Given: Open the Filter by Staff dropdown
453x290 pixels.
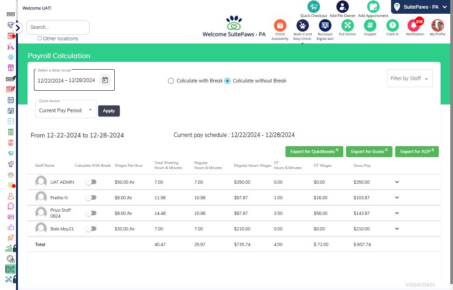Looking at the screenshot, I should coord(410,78).
